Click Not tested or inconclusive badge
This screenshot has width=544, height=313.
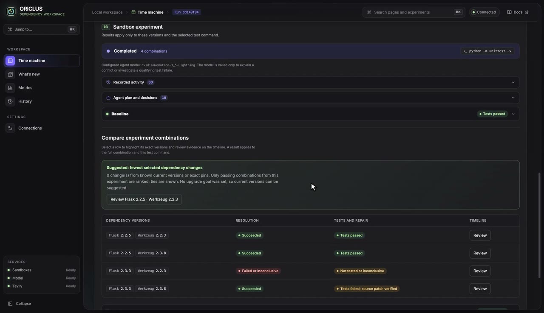(360, 271)
